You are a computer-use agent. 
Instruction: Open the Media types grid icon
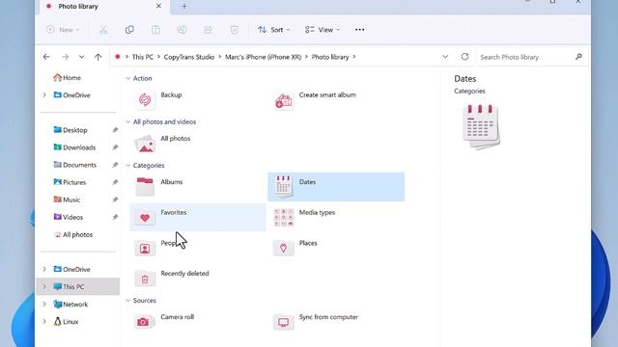pos(283,217)
